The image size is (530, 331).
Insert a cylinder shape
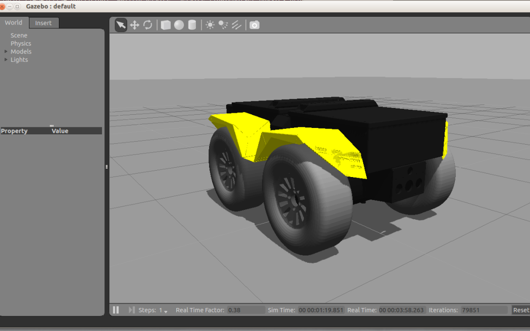click(x=192, y=25)
